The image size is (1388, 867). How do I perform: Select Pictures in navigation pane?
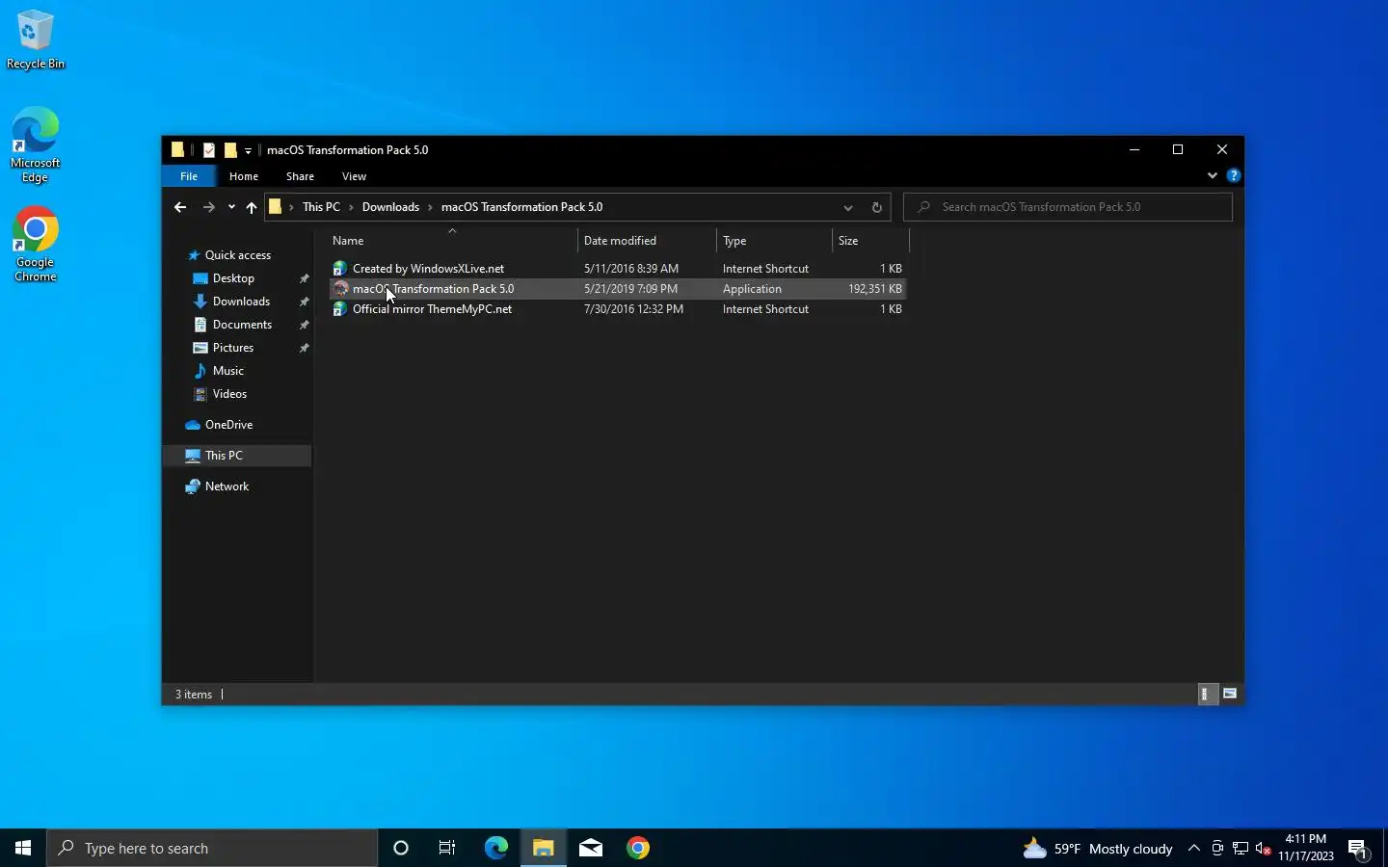[x=233, y=348]
